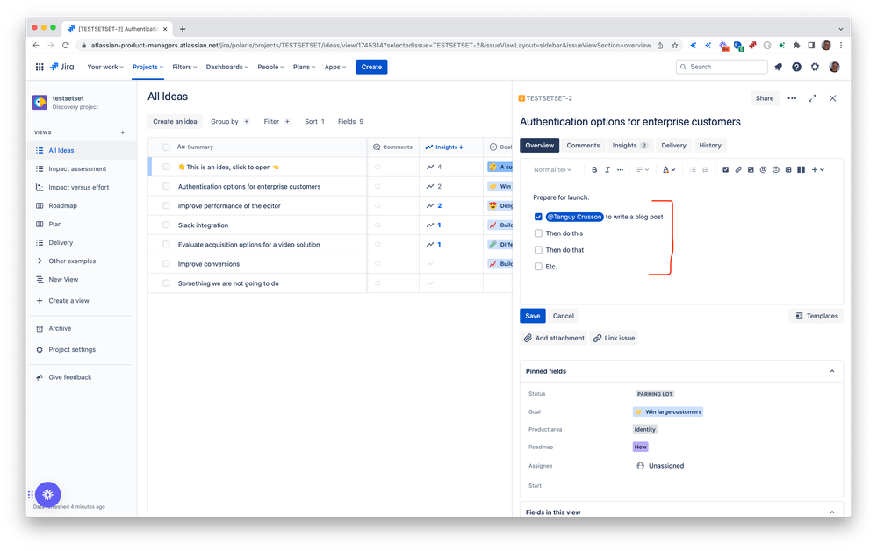The image size is (877, 551).
Task: Open the 'Impact assessment' view
Action: tap(77, 168)
